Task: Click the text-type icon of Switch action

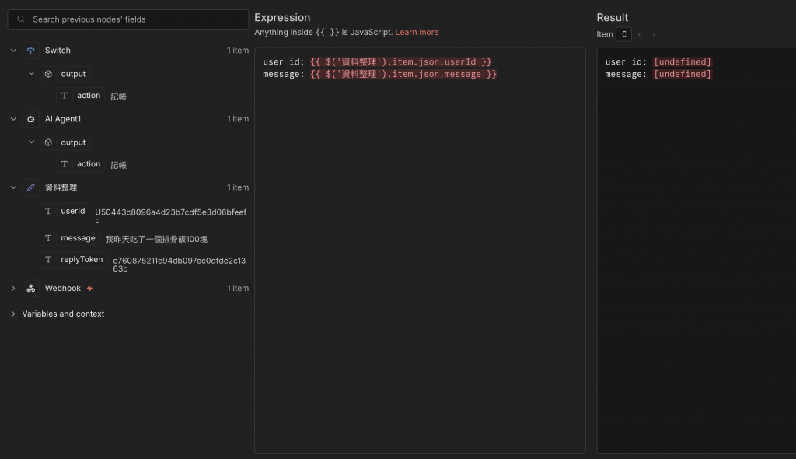Action: (x=65, y=96)
